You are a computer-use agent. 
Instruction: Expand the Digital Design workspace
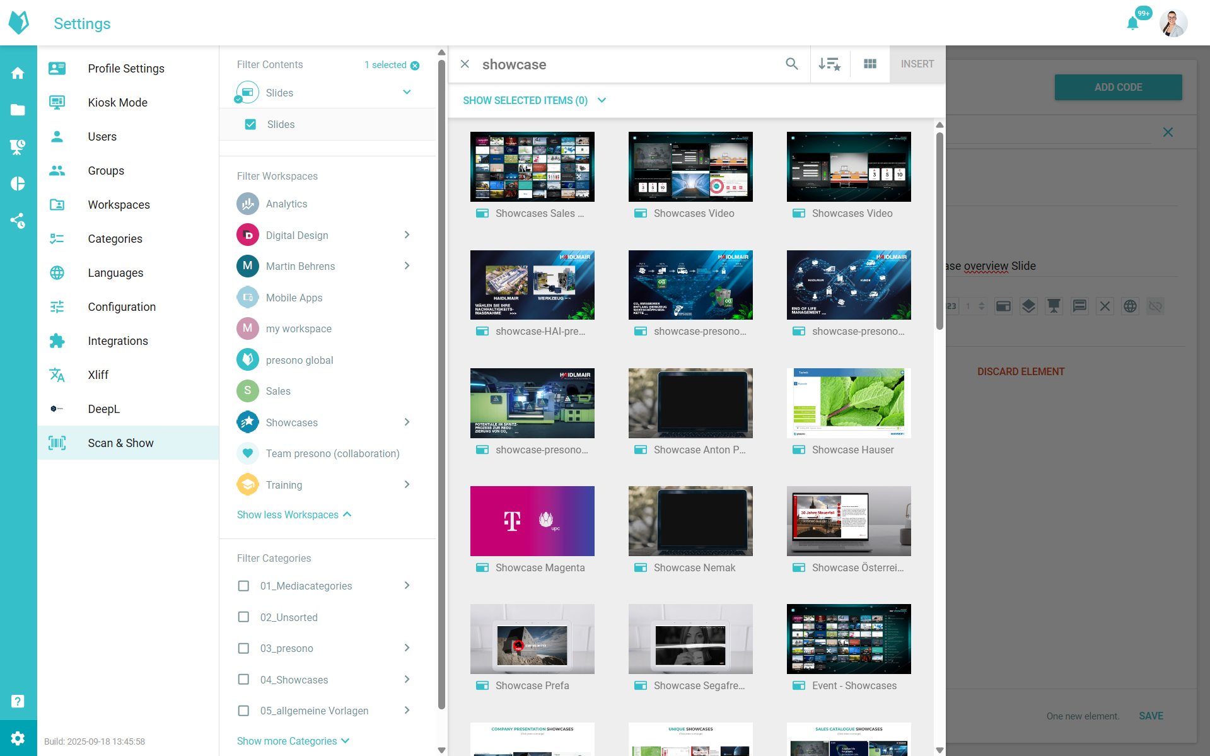tap(407, 235)
